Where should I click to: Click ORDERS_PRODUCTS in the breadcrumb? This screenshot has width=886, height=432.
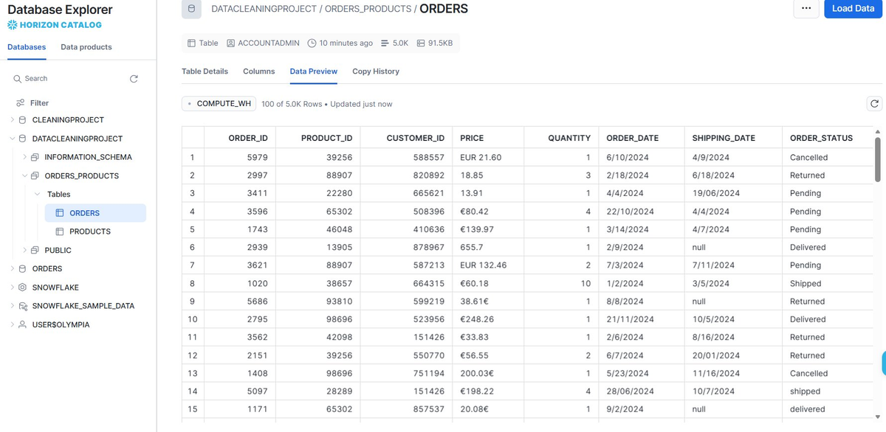click(368, 9)
